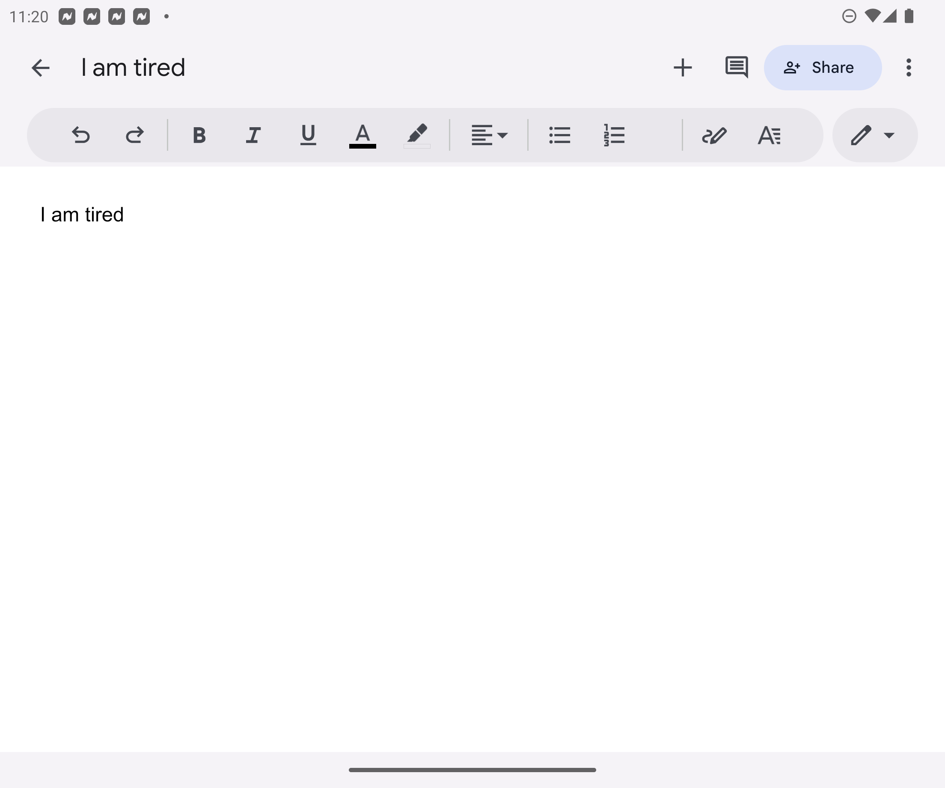The height and width of the screenshot is (788, 945).
Task: Toggle underline formatting
Action: [308, 135]
